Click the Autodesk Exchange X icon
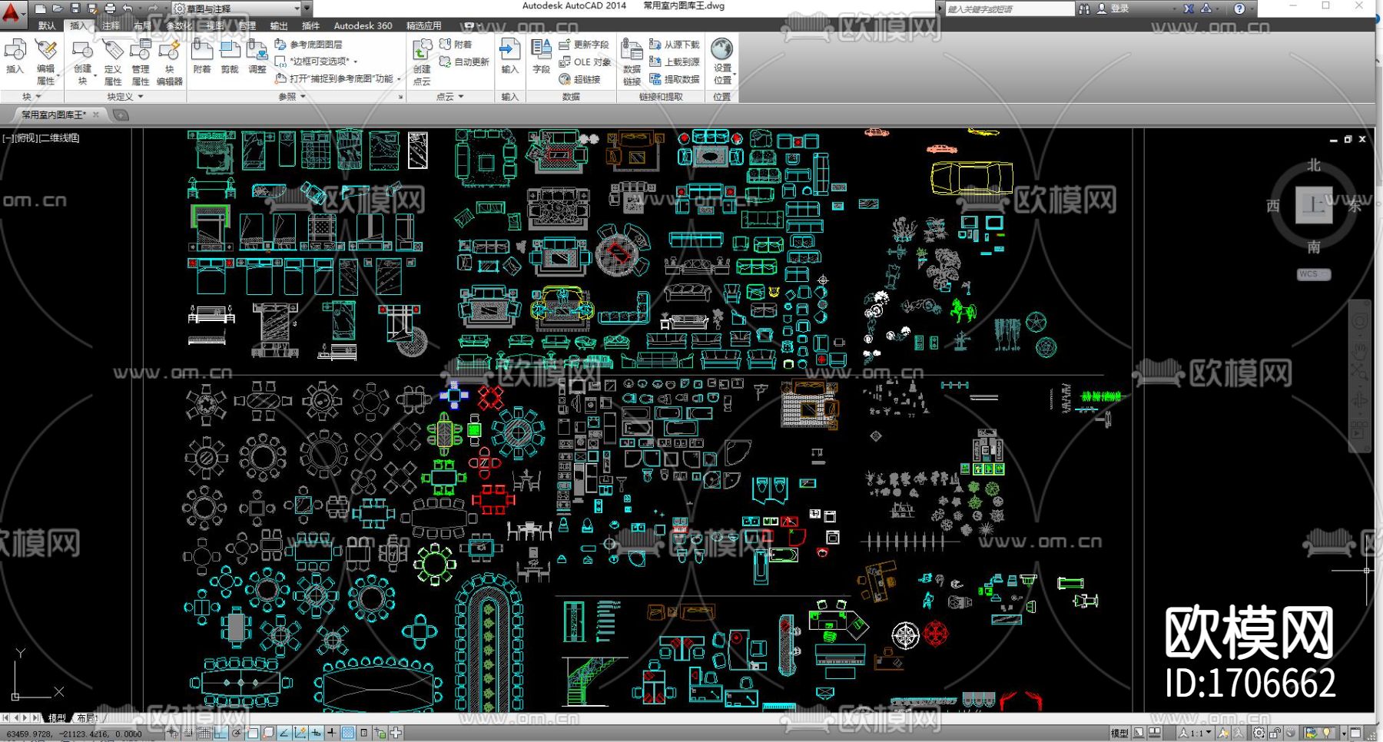The width and height of the screenshot is (1383, 742). click(1189, 8)
